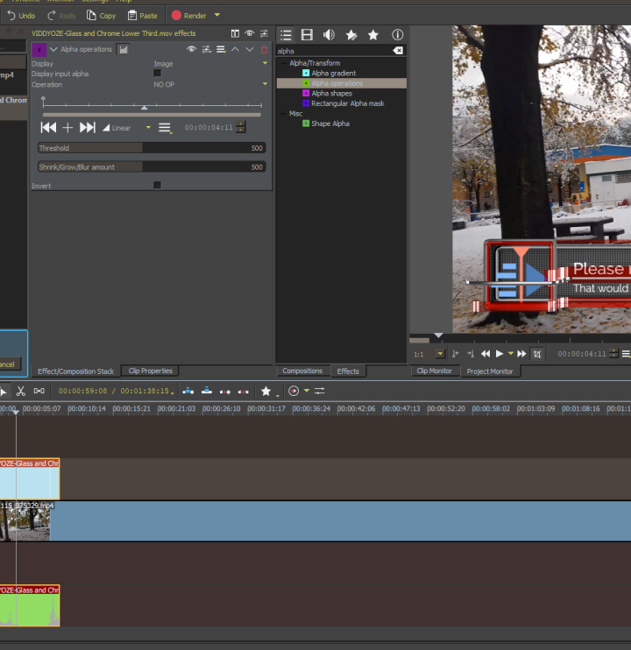Click the 115_075329.mp4 clip thumbnail
631x650 pixels.
click(x=25, y=521)
